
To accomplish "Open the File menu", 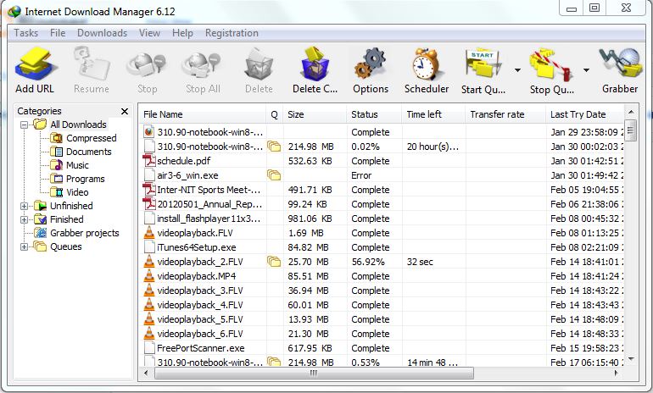I will pos(58,33).
